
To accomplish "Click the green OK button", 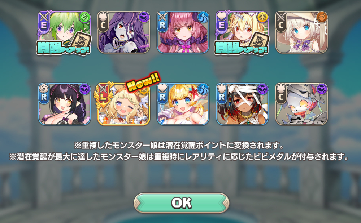I will [182, 203].
